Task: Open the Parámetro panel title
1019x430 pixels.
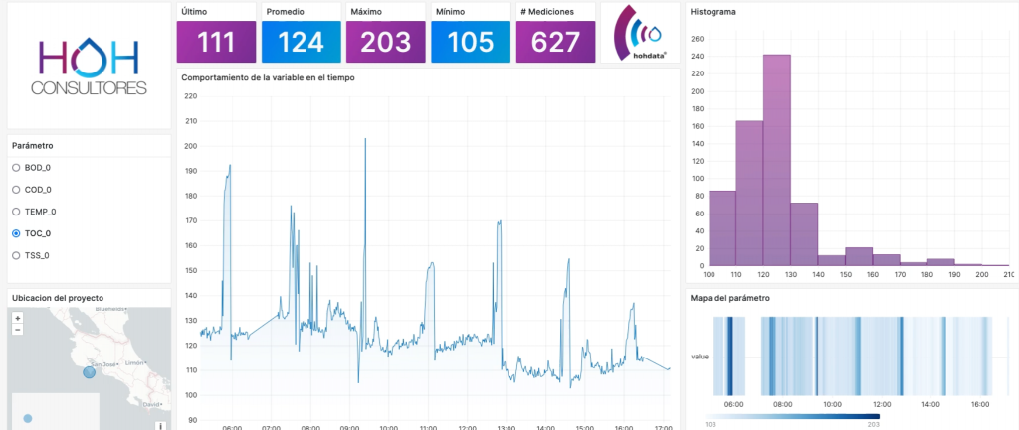Action: (x=32, y=146)
